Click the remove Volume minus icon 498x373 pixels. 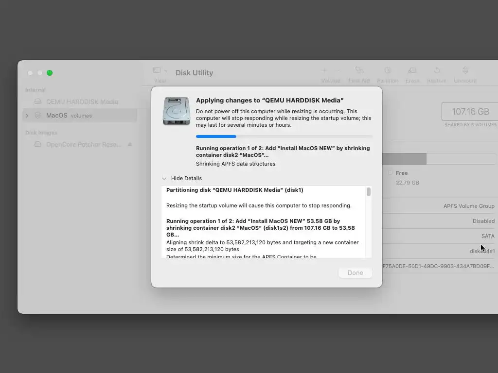pyautogui.click(x=337, y=70)
